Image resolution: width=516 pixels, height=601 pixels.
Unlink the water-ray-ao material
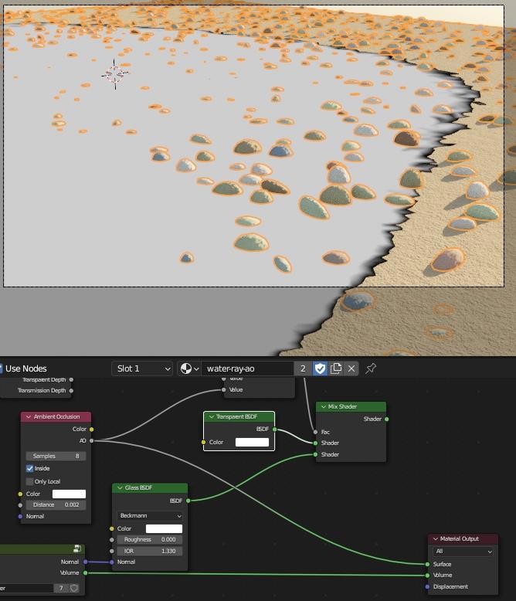click(351, 368)
